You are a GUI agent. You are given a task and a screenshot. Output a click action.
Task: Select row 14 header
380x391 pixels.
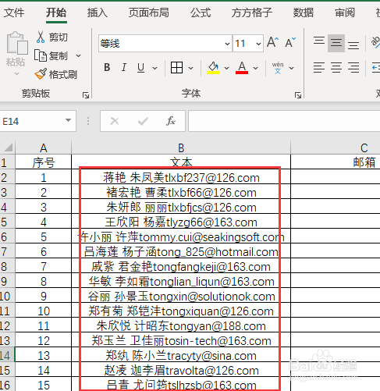[7, 355]
